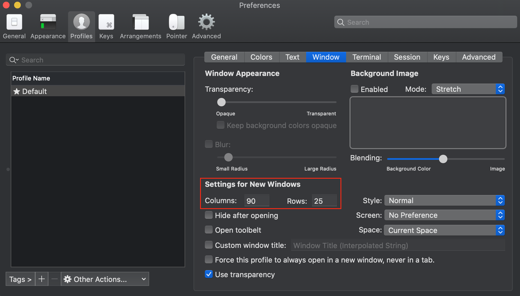Click the minus icon to remove profile
The image size is (520, 296).
point(55,279)
